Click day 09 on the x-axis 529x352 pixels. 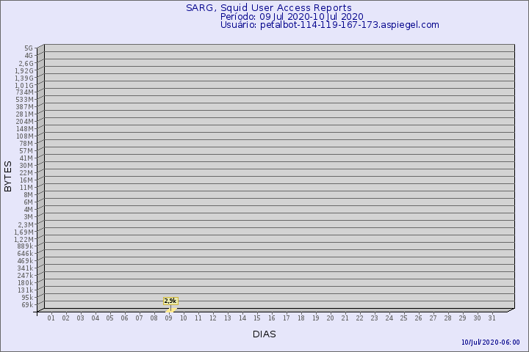pos(169,318)
